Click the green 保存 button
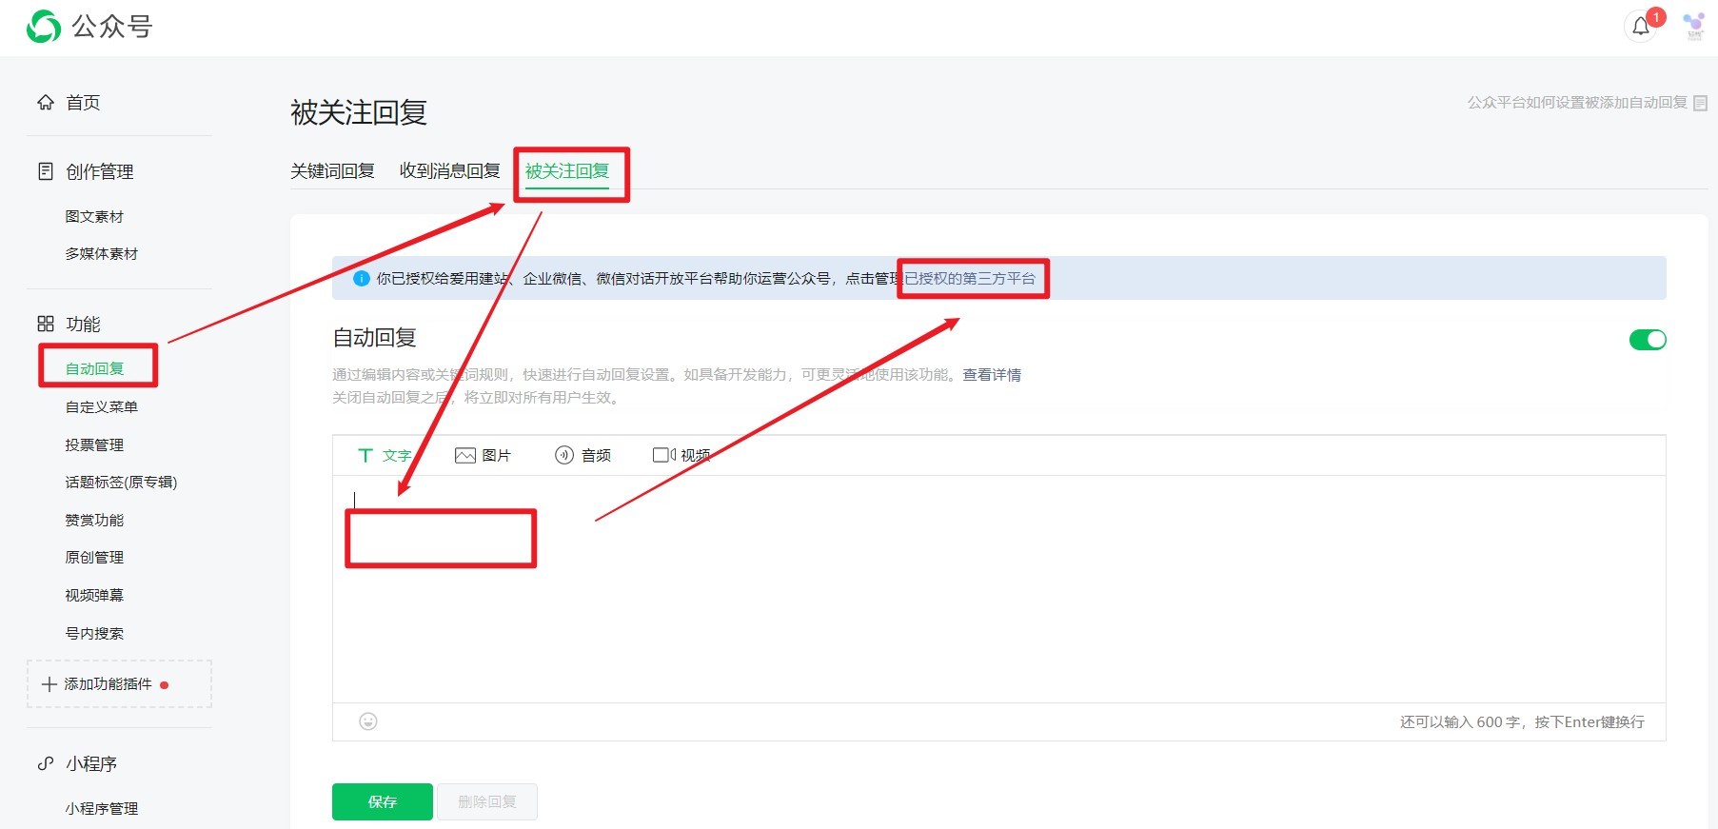Screen dimensions: 1718x829 pyautogui.click(x=383, y=801)
